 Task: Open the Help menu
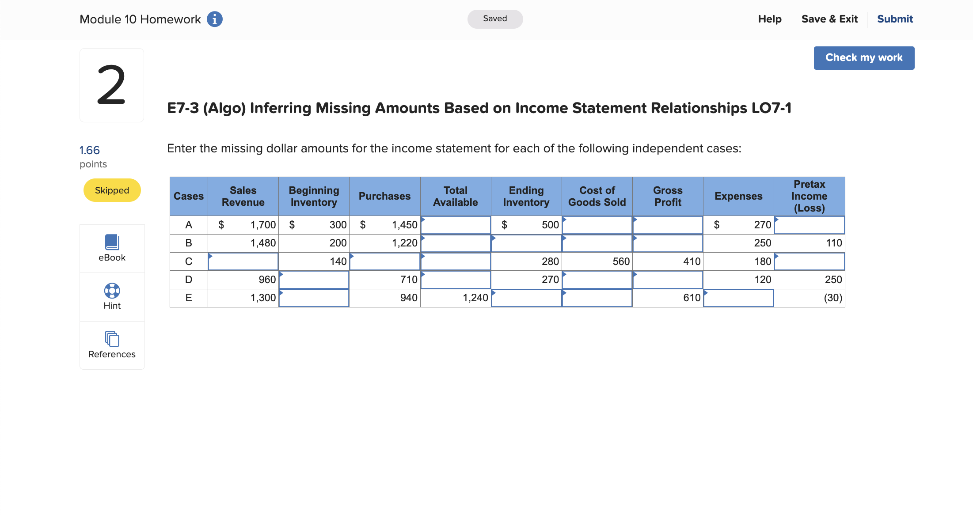click(x=769, y=19)
